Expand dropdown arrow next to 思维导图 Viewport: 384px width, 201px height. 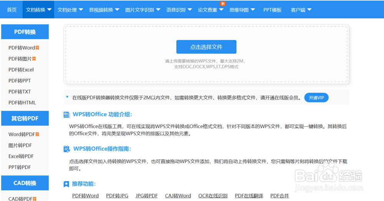(x=253, y=10)
